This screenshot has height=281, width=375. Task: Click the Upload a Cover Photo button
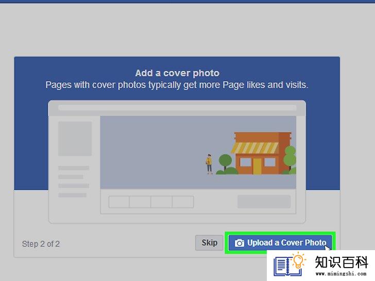tap(280, 243)
